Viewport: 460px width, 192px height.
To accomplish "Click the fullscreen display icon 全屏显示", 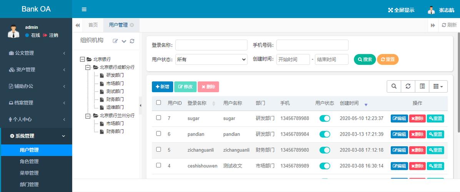I will click(x=401, y=10).
